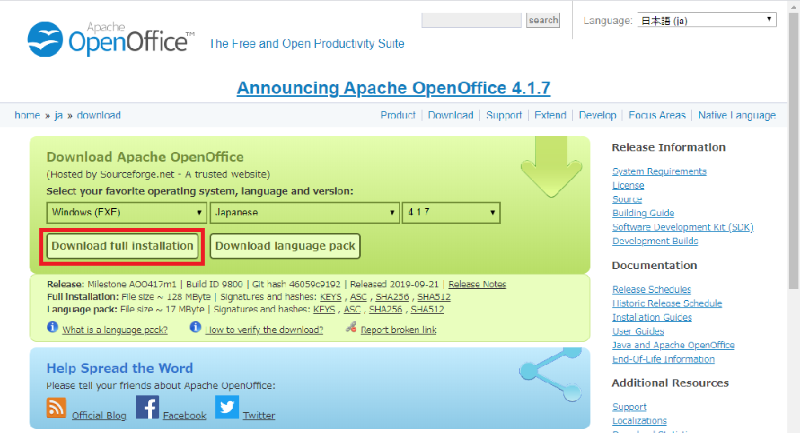Open the Product menu item
Viewport: 800px width, 433px height.
pos(398,115)
